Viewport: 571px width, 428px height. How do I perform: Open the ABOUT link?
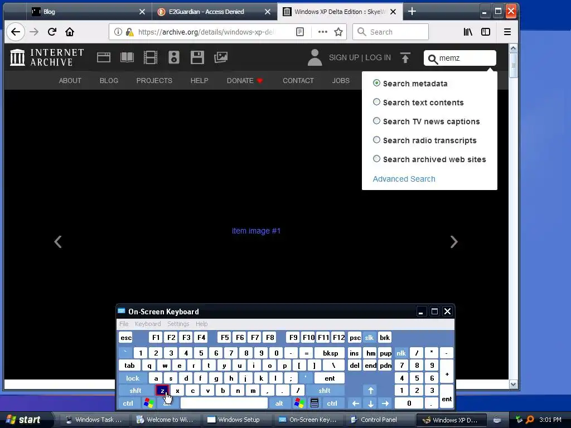tap(70, 80)
